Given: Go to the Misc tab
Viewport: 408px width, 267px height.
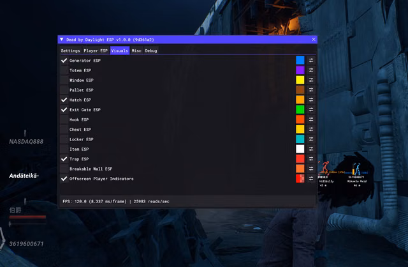Looking at the screenshot, I should (x=136, y=50).
